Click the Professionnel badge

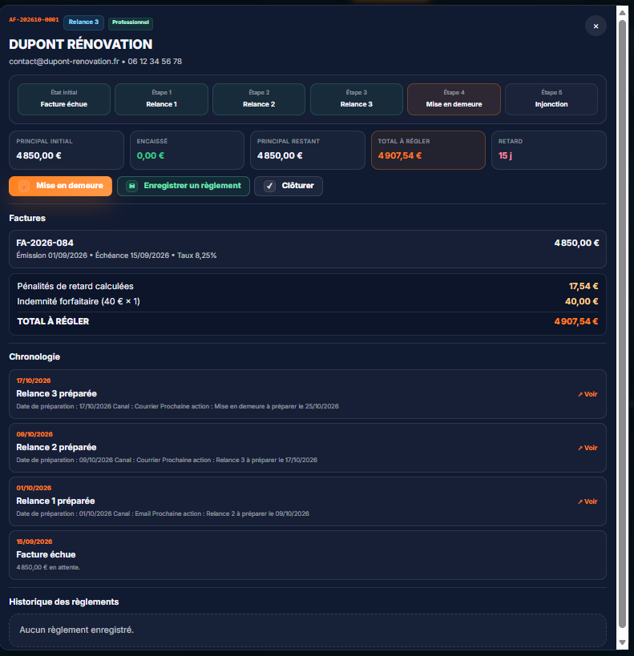coord(131,22)
